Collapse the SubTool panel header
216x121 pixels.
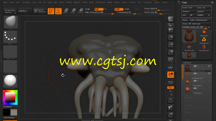187,63
